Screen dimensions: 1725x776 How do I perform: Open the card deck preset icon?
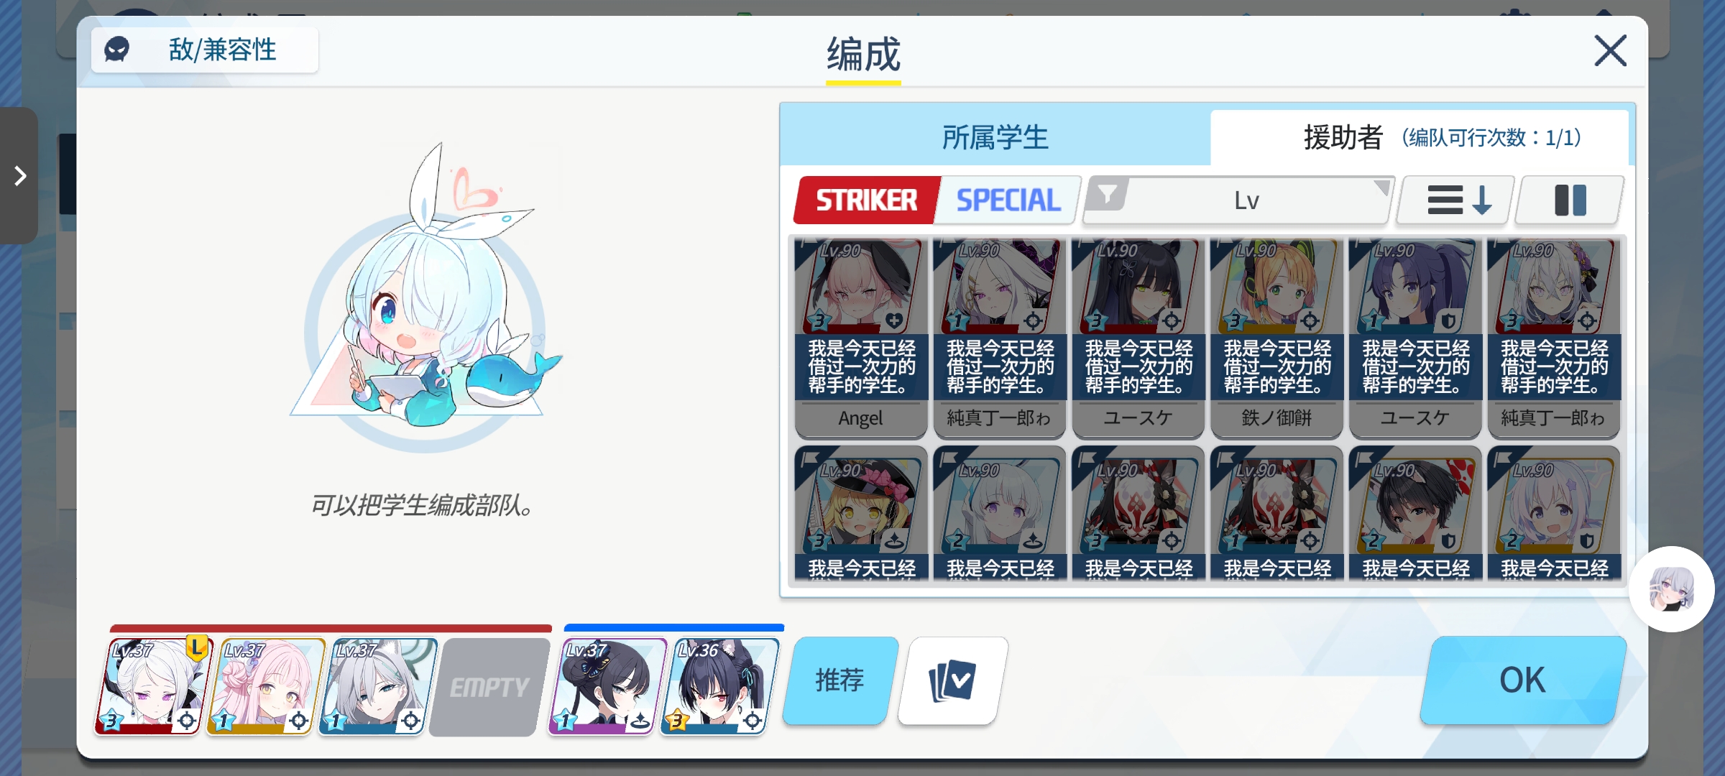(x=952, y=680)
